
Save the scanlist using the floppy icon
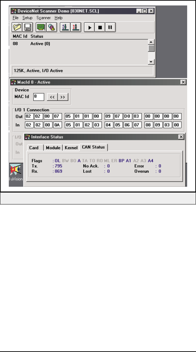tap(28, 27)
